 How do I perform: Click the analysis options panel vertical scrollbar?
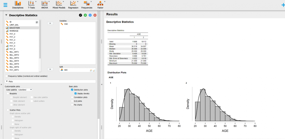99,65
